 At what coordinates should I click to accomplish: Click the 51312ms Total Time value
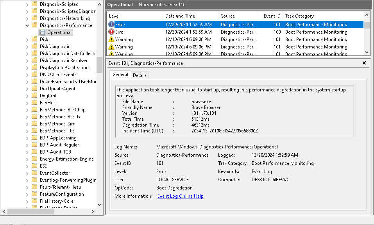point(200,119)
